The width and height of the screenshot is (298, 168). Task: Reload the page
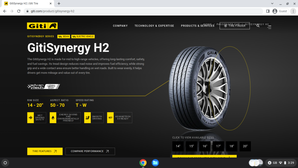click(x=18, y=11)
